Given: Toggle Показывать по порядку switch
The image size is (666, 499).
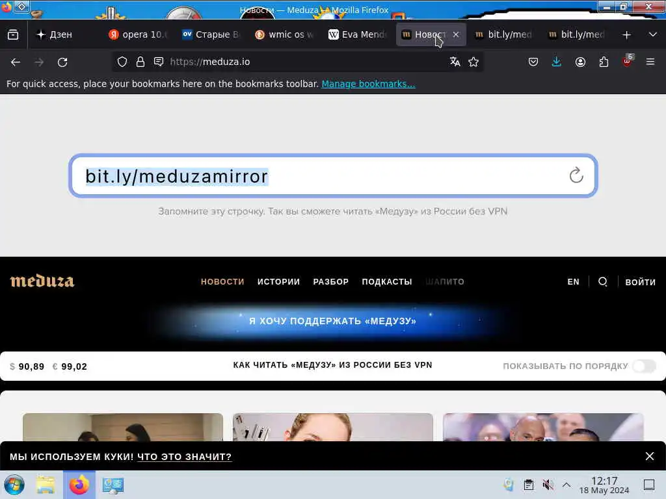Looking at the screenshot, I should click(645, 366).
